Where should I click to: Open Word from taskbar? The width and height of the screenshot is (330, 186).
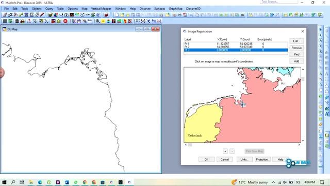[x=67, y=182]
